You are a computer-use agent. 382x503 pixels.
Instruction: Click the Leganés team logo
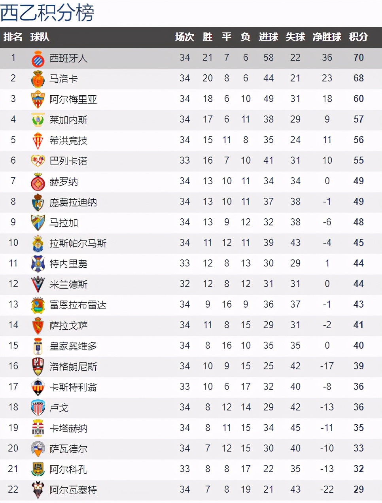coord(38,120)
